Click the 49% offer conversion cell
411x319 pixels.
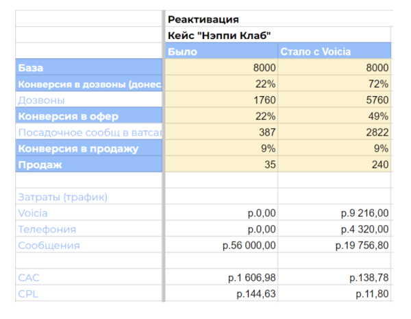[334, 117]
